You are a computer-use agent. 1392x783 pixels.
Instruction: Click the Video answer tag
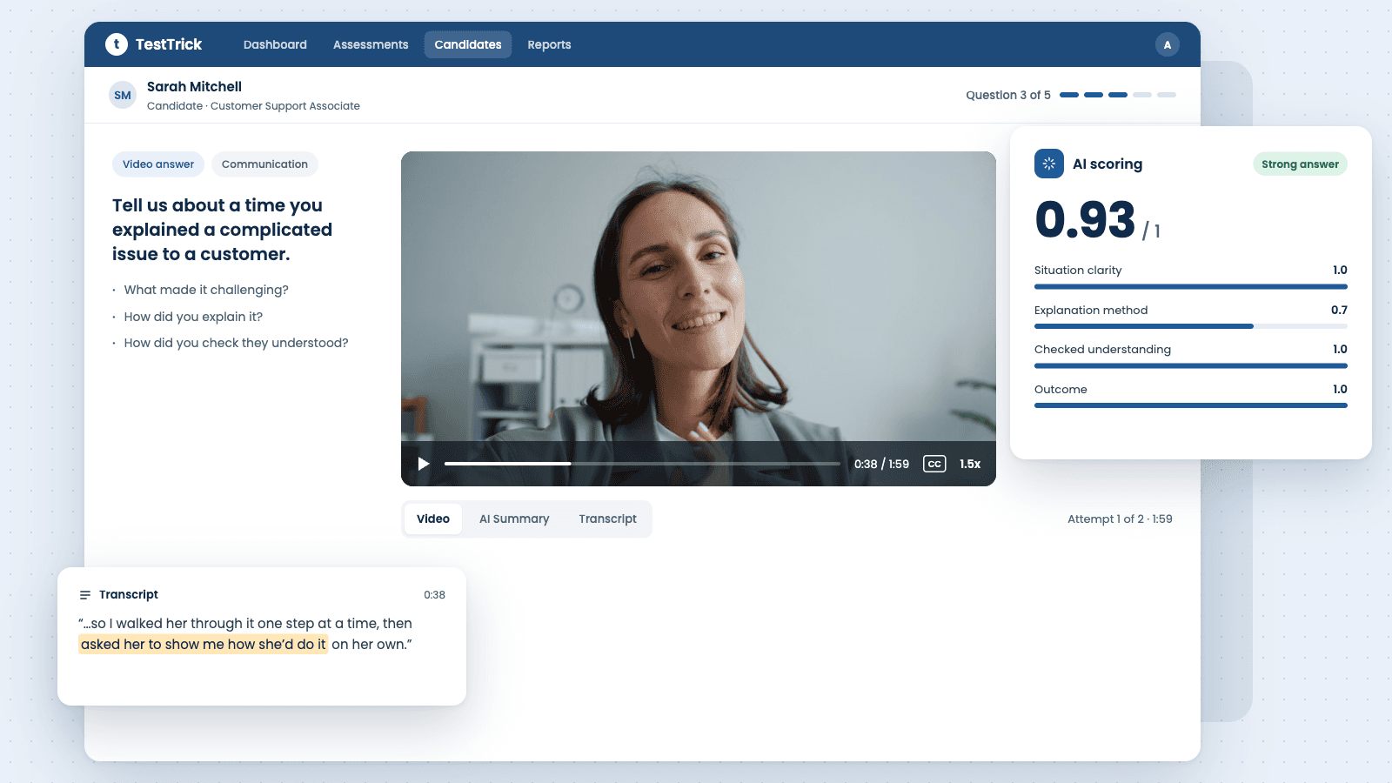pos(158,164)
